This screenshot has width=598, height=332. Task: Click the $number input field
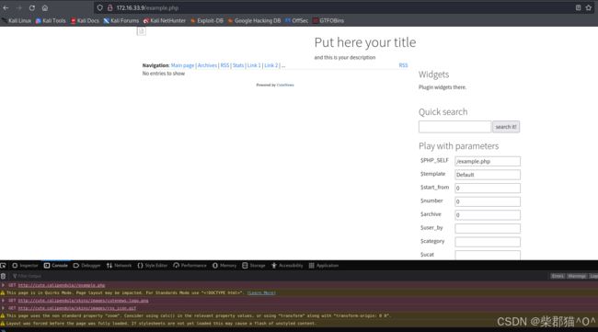pyautogui.click(x=488, y=201)
